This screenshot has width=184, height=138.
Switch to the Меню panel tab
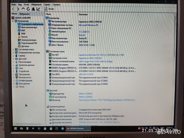coord(14,14)
